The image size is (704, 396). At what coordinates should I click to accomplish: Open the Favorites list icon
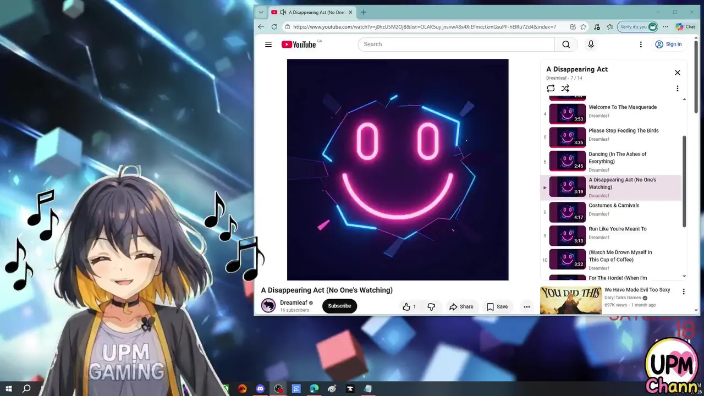(610, 27)
